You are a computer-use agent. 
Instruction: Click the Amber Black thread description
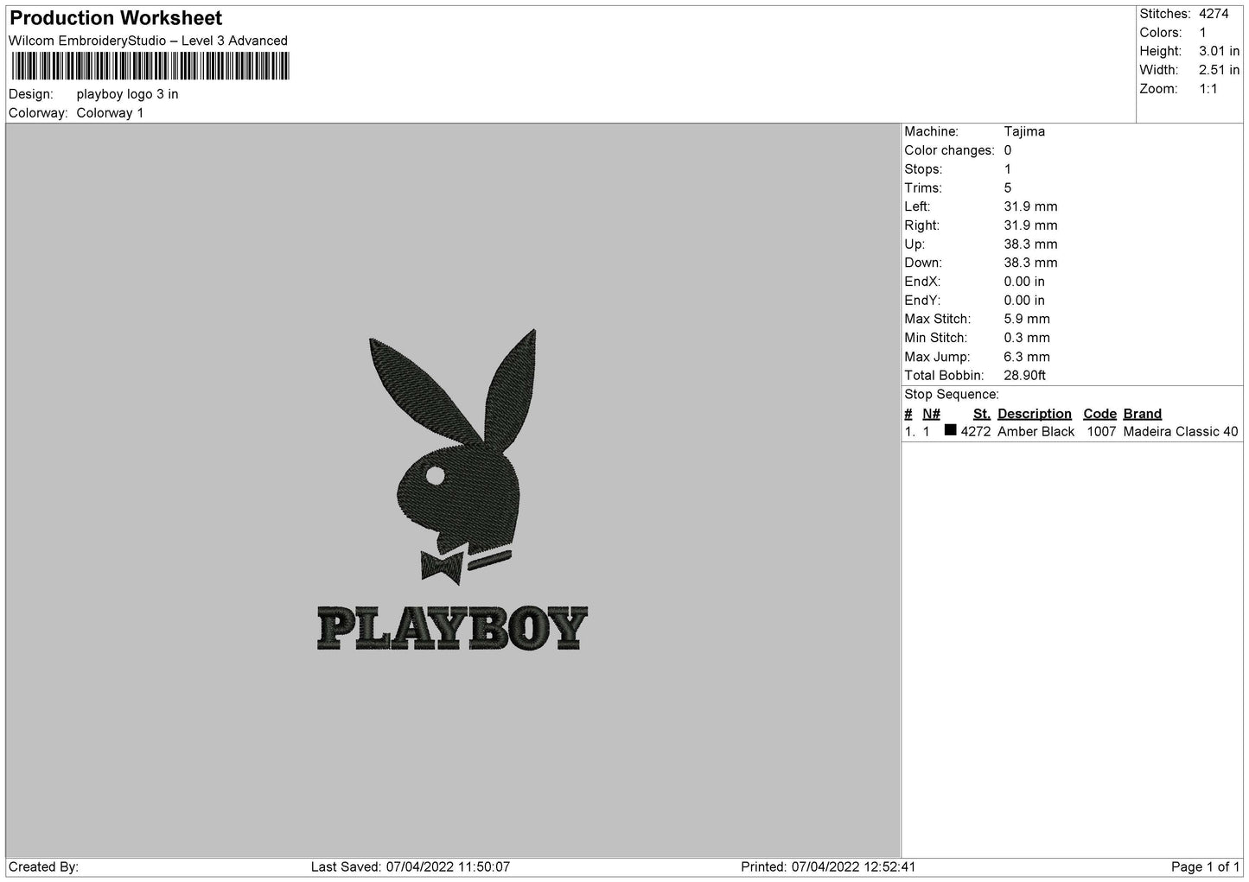(1036, 432)
